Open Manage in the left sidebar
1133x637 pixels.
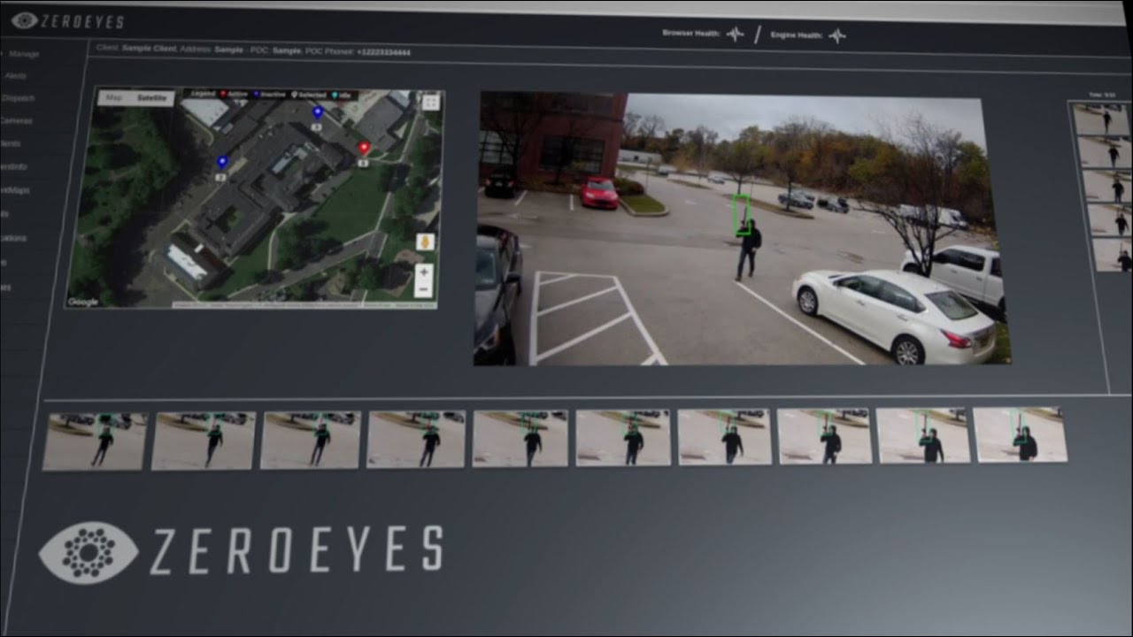point(24,54)
